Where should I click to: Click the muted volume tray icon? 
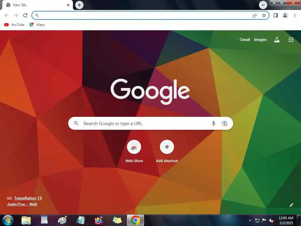pos(271,220)
